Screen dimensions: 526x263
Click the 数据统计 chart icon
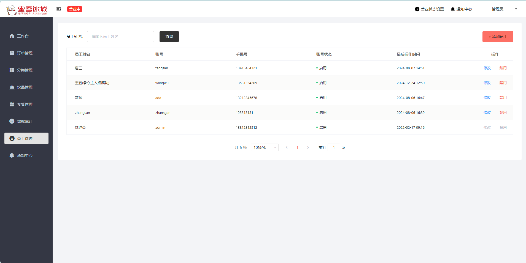12,121
